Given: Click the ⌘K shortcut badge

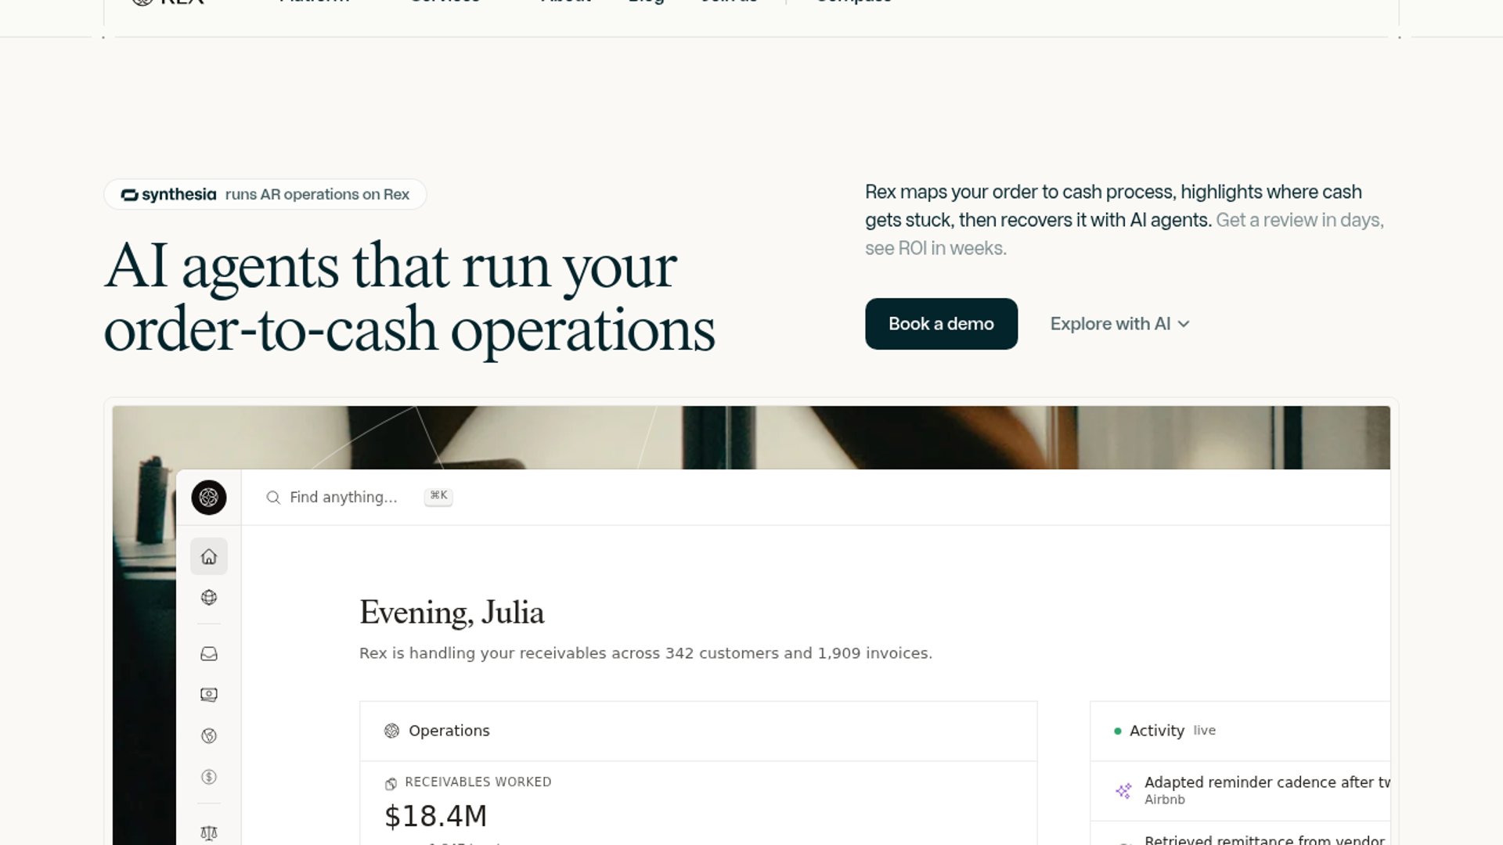Looking at the screenshot, I should [438, 496].
